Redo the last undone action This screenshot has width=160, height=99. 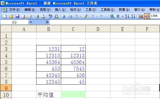point(102,16)
